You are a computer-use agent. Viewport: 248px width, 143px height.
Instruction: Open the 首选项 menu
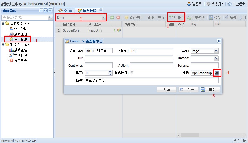[215, 4]
